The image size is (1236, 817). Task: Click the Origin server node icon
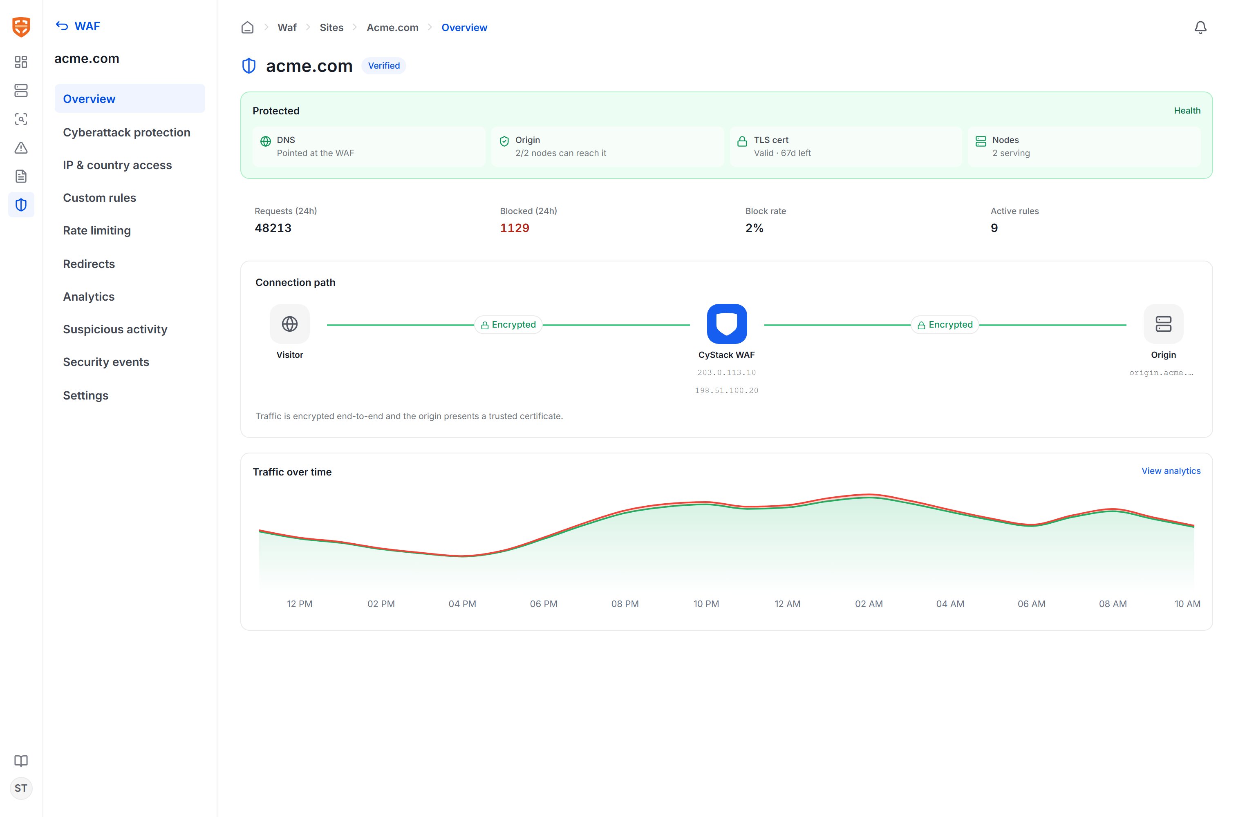(x=1163, y=324)
